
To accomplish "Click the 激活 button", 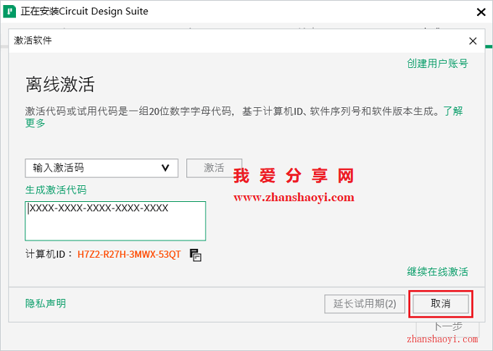I will (x=214, y=168).
